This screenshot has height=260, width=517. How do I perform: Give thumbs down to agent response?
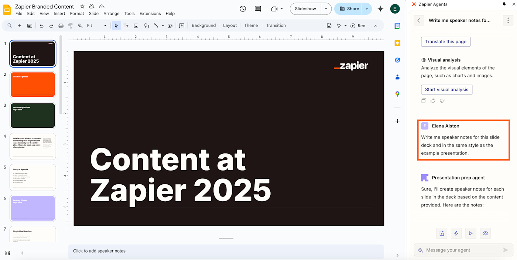click(x=442, y=101)
